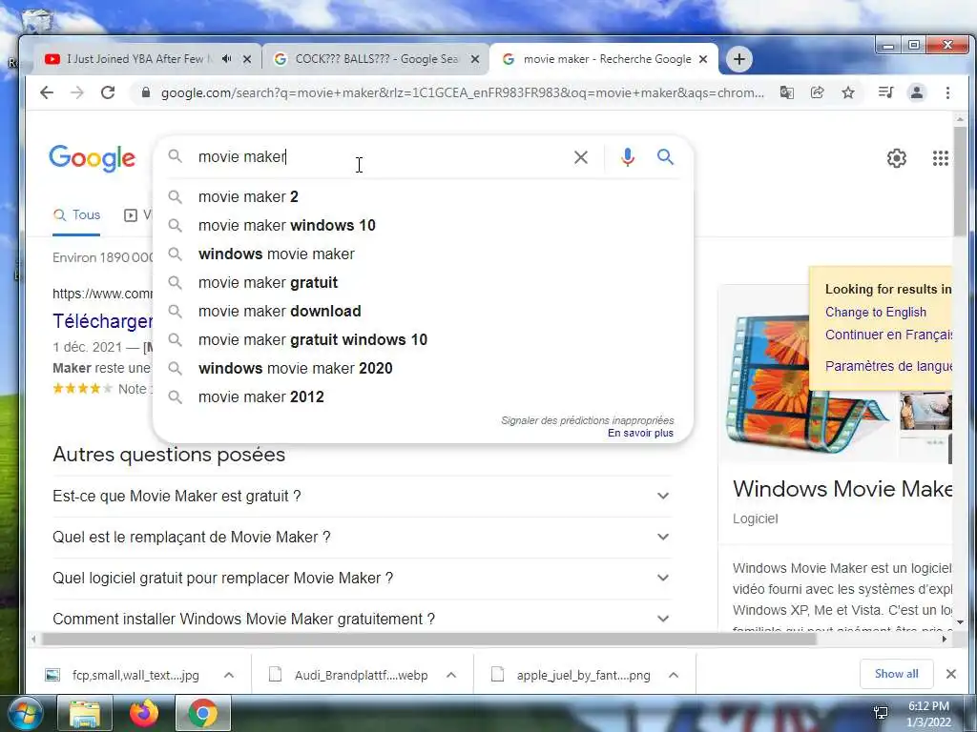This screenshot has height=732, width=977.
Task: View site information via the padlock icon
Action: tap(146, 92)
